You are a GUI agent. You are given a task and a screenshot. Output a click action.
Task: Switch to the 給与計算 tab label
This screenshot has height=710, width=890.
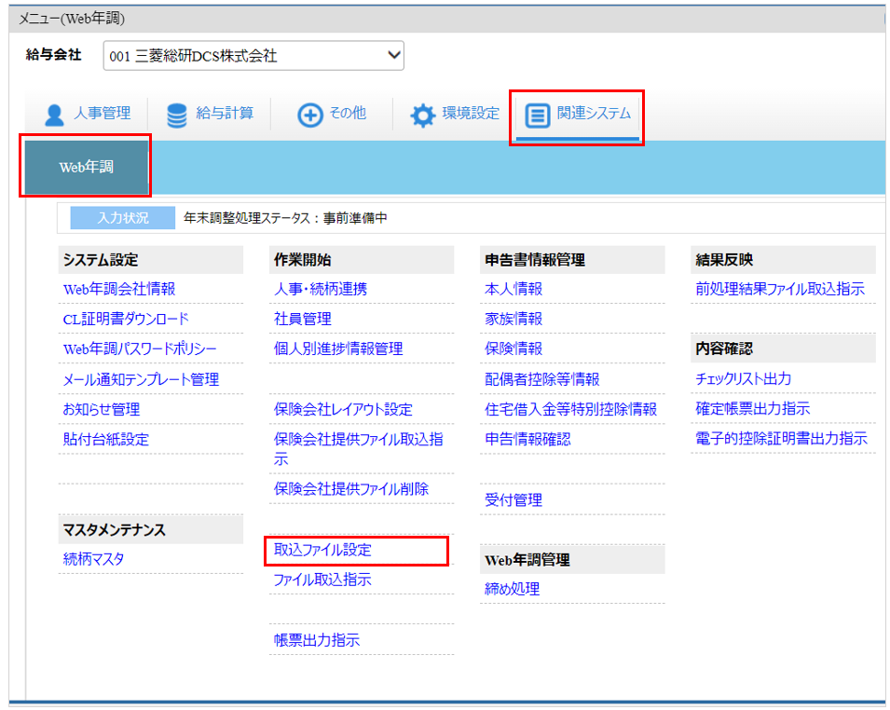[225, 113]
